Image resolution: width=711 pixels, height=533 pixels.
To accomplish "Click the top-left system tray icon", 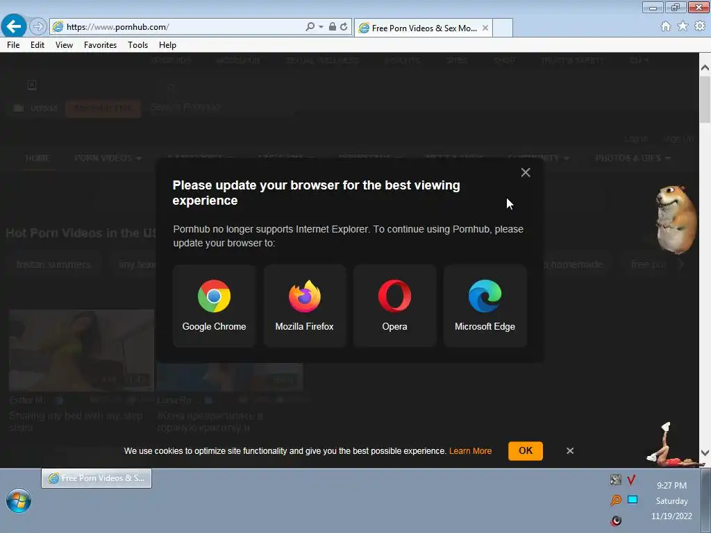I will pyautogui.click(x=615, y=480).
